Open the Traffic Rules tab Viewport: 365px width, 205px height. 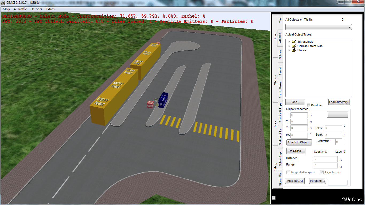point(280,89)
